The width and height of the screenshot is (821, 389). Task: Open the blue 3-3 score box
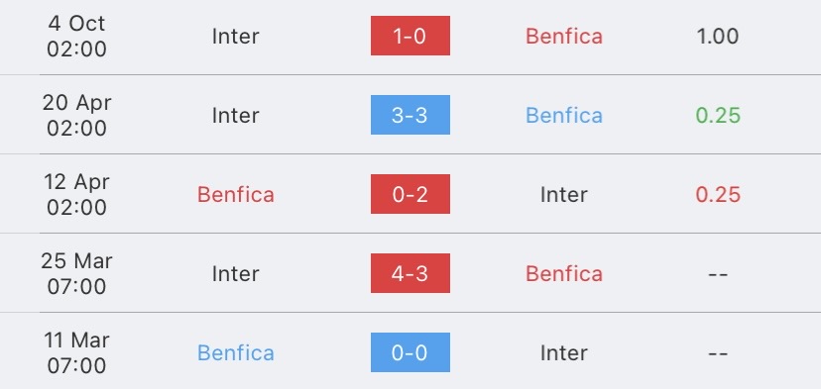click(x=410, y=115)
